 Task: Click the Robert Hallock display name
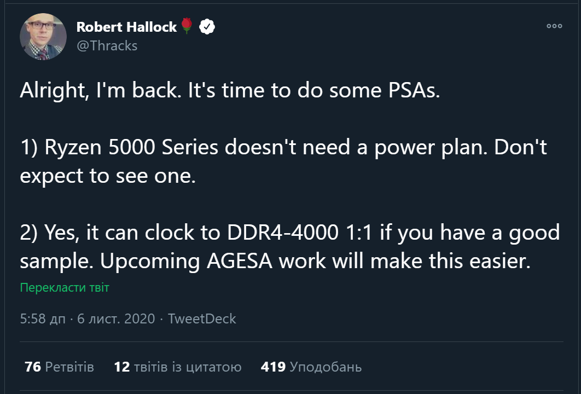[x=126, y=27]
